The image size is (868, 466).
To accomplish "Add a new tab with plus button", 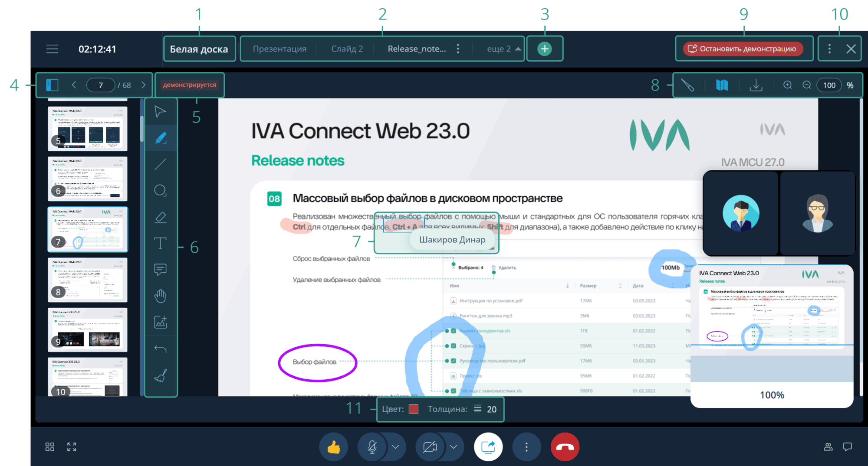I will pyautogui.click(x=545, y=49).
